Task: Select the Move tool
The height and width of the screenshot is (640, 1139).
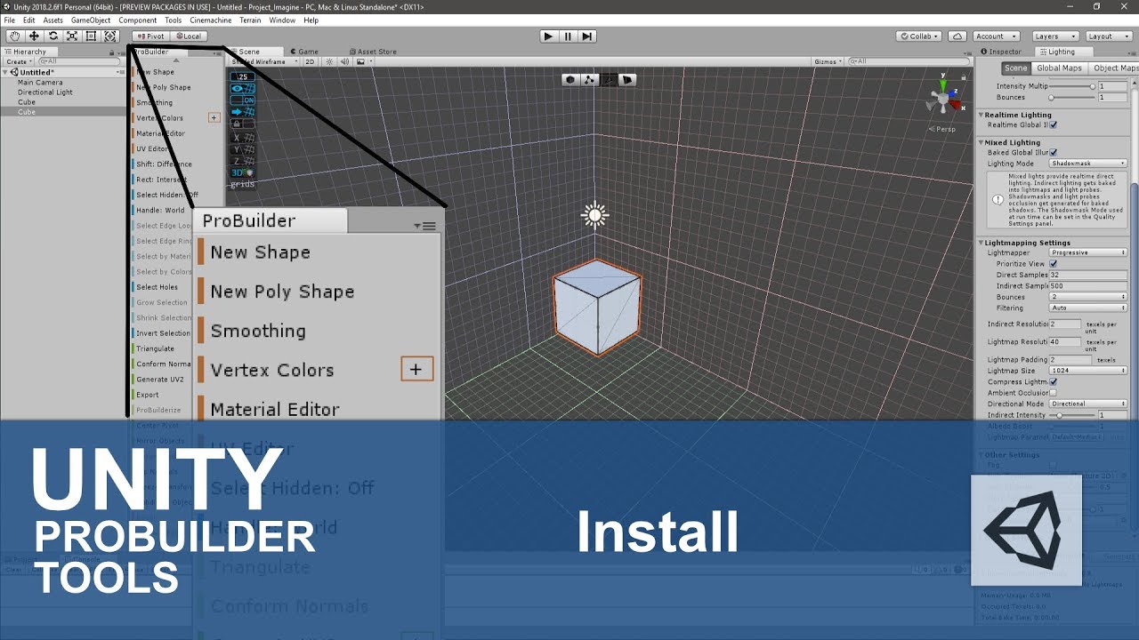Action: click(34, 36)
